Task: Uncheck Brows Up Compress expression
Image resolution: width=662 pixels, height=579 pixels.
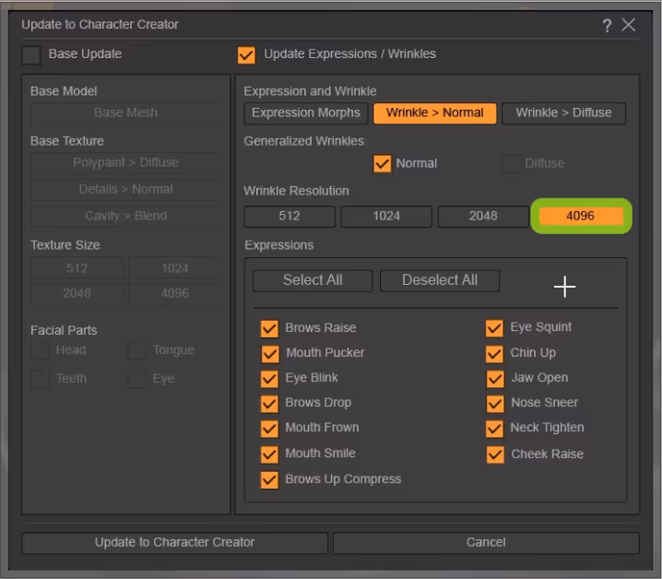Action: point(269,480)
